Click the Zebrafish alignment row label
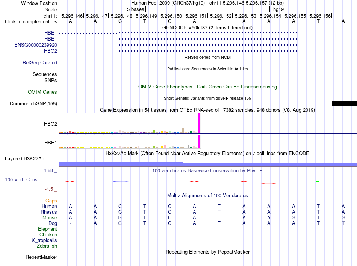 (47, 246)
